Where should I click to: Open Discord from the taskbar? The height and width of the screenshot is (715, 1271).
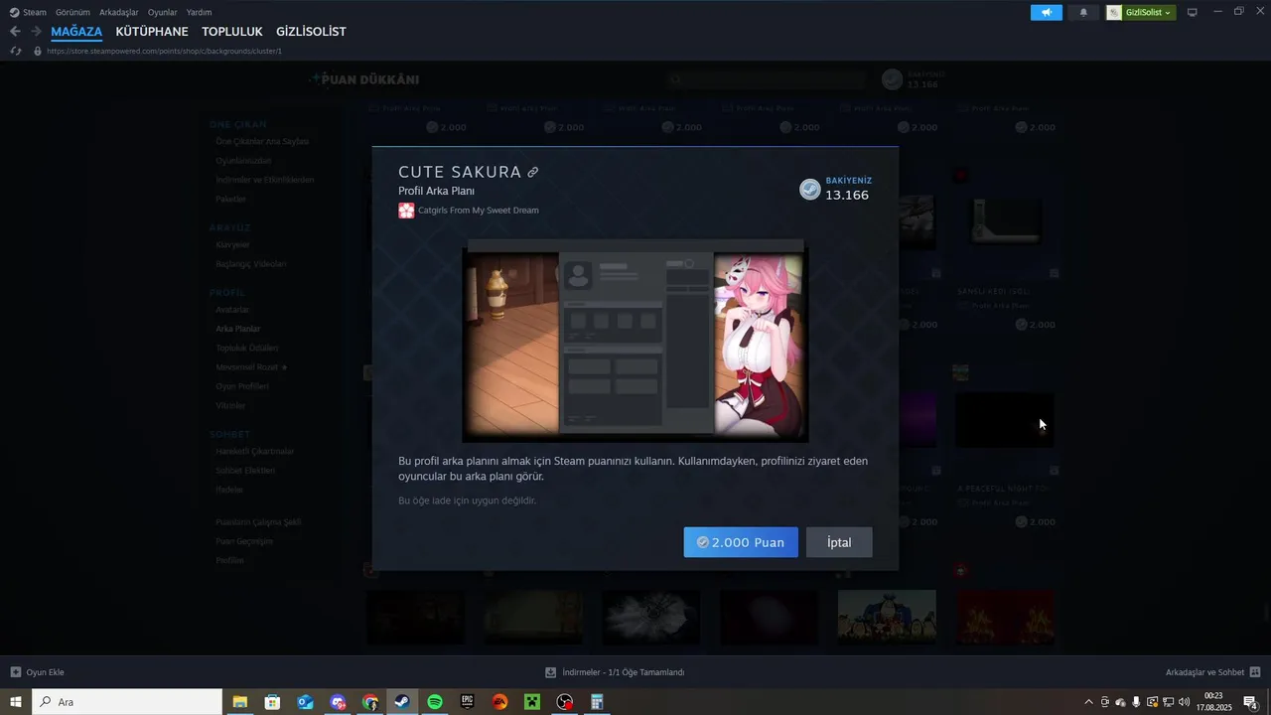338,702
